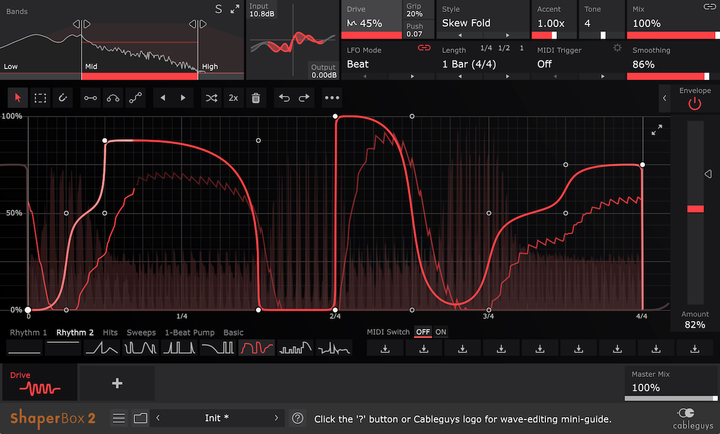Randomize the waveform with the shuffle icon
This screenshot has width=720, height=434.
tap(211, 97)
